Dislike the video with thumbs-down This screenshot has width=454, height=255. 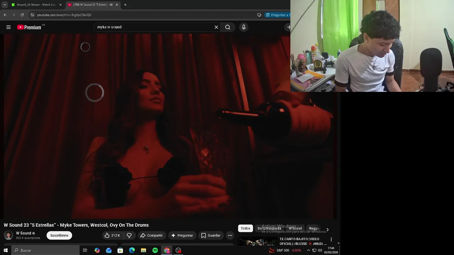(x=129, y=236)
